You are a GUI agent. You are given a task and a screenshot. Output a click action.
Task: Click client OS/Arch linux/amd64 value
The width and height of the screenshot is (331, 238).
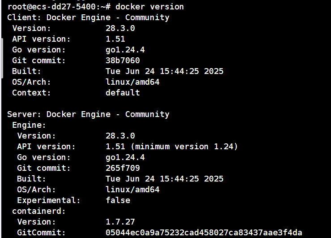[132, 82]
